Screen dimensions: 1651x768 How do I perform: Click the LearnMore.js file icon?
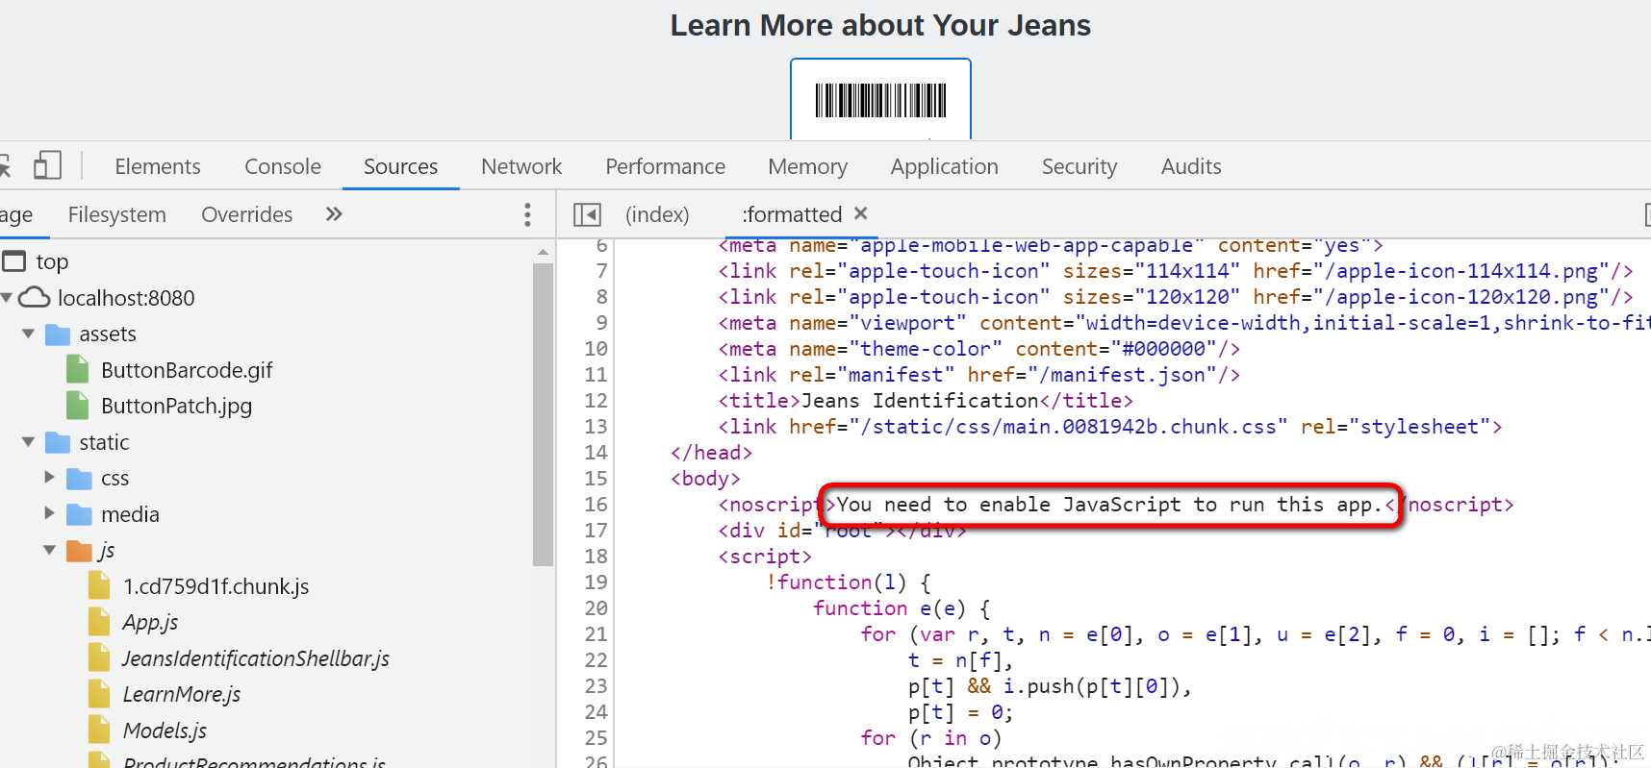pyautogui.click(x=99, y=694)
